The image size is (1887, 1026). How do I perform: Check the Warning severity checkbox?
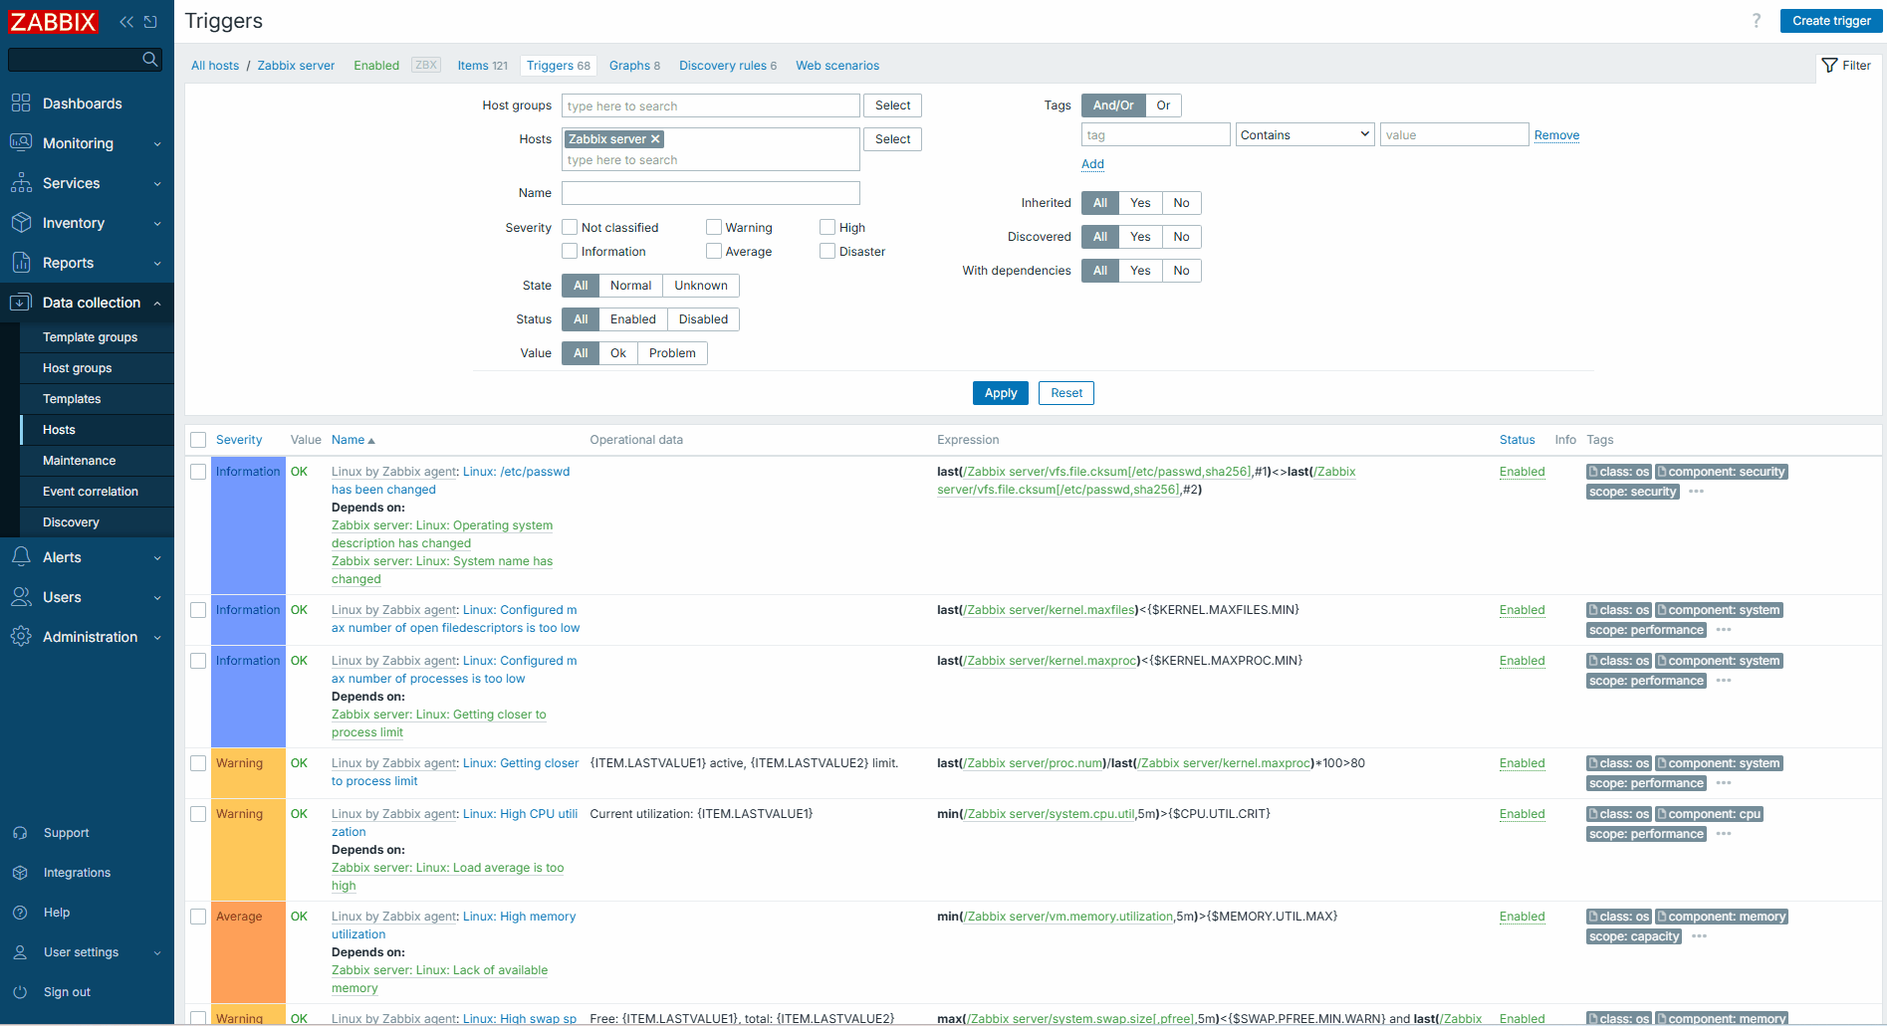(714, 228)
